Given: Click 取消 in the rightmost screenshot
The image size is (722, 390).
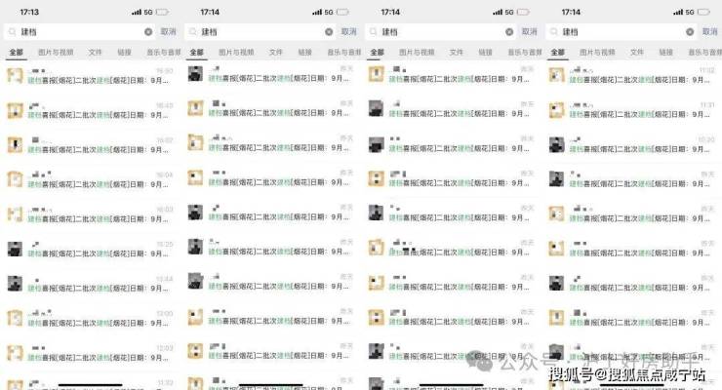Looking at the screenshot, I should pos(709,32).
